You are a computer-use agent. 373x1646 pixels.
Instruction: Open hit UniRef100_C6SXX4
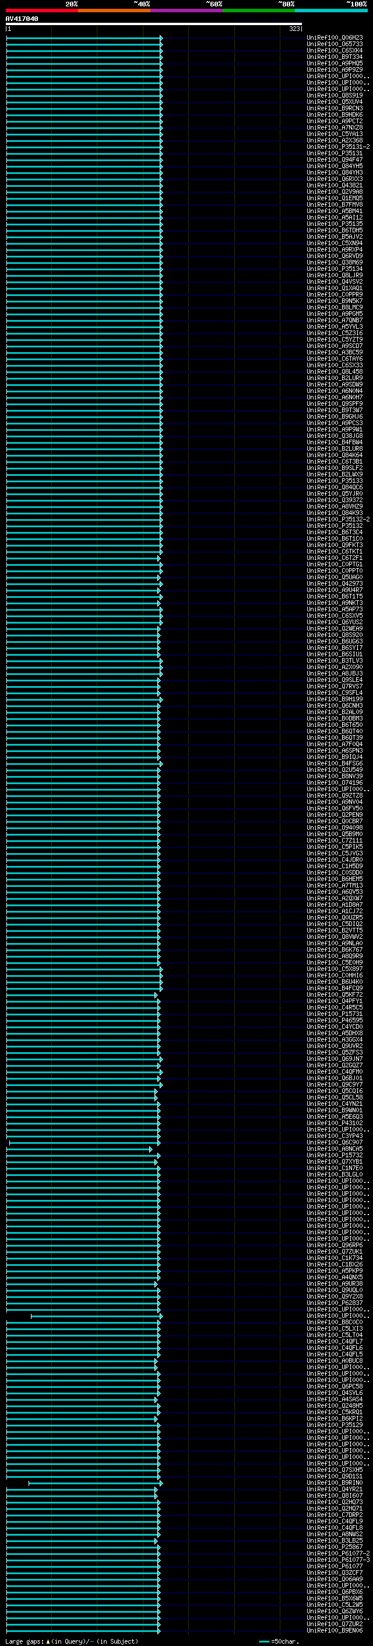[335, 50]
